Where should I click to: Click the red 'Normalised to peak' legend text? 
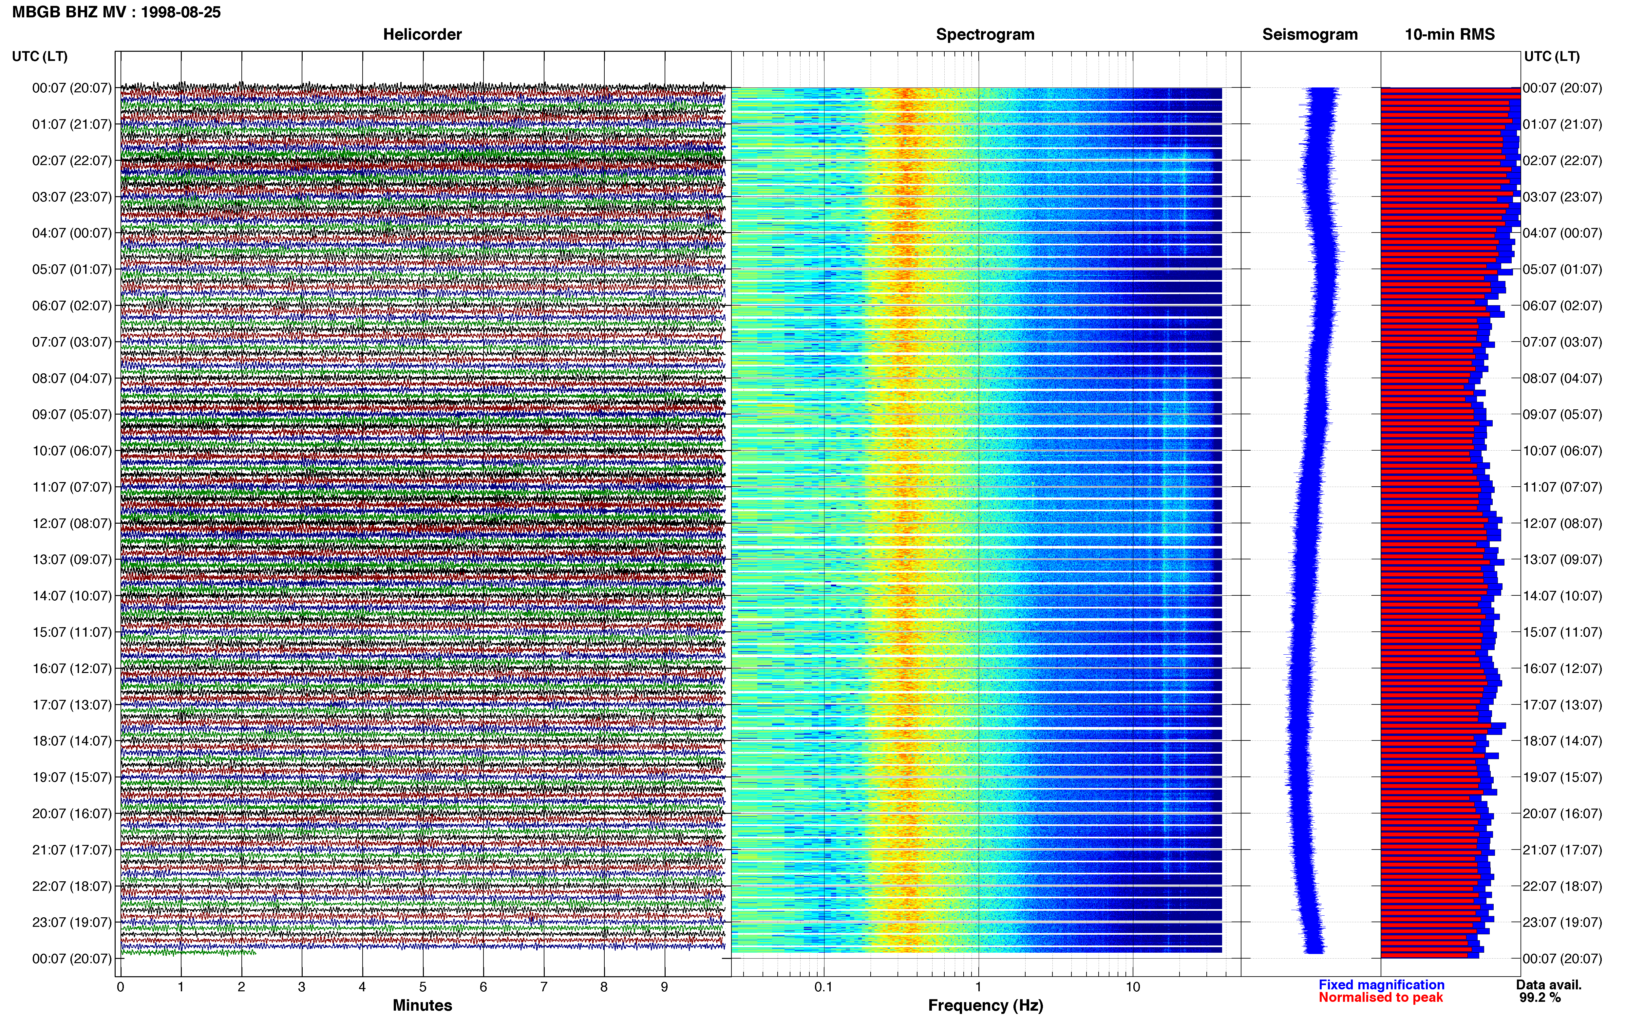click(1380, 998)
